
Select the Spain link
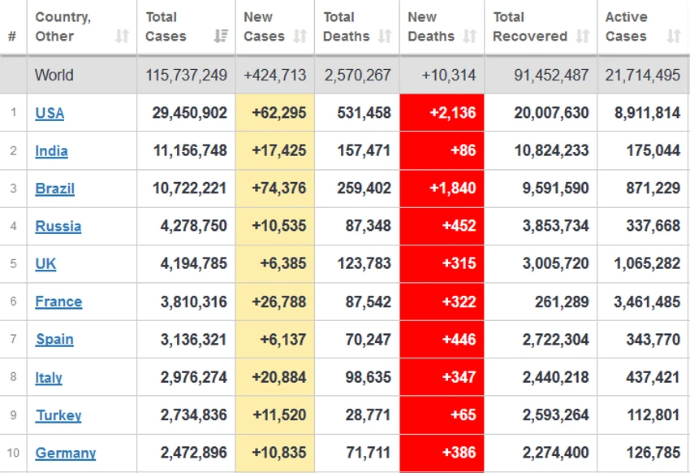coord(54,340)
